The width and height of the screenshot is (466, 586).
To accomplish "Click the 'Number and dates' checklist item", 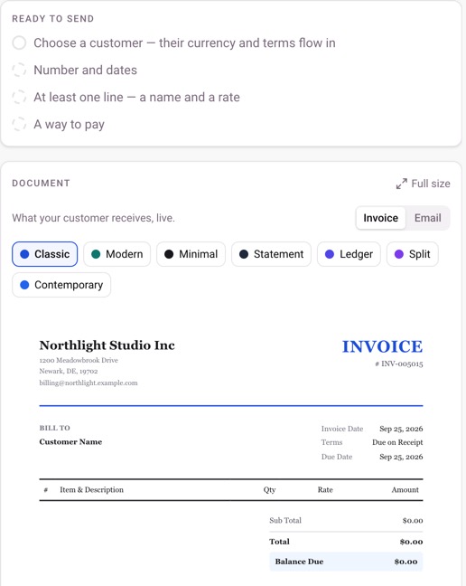I will pos(85,70).
